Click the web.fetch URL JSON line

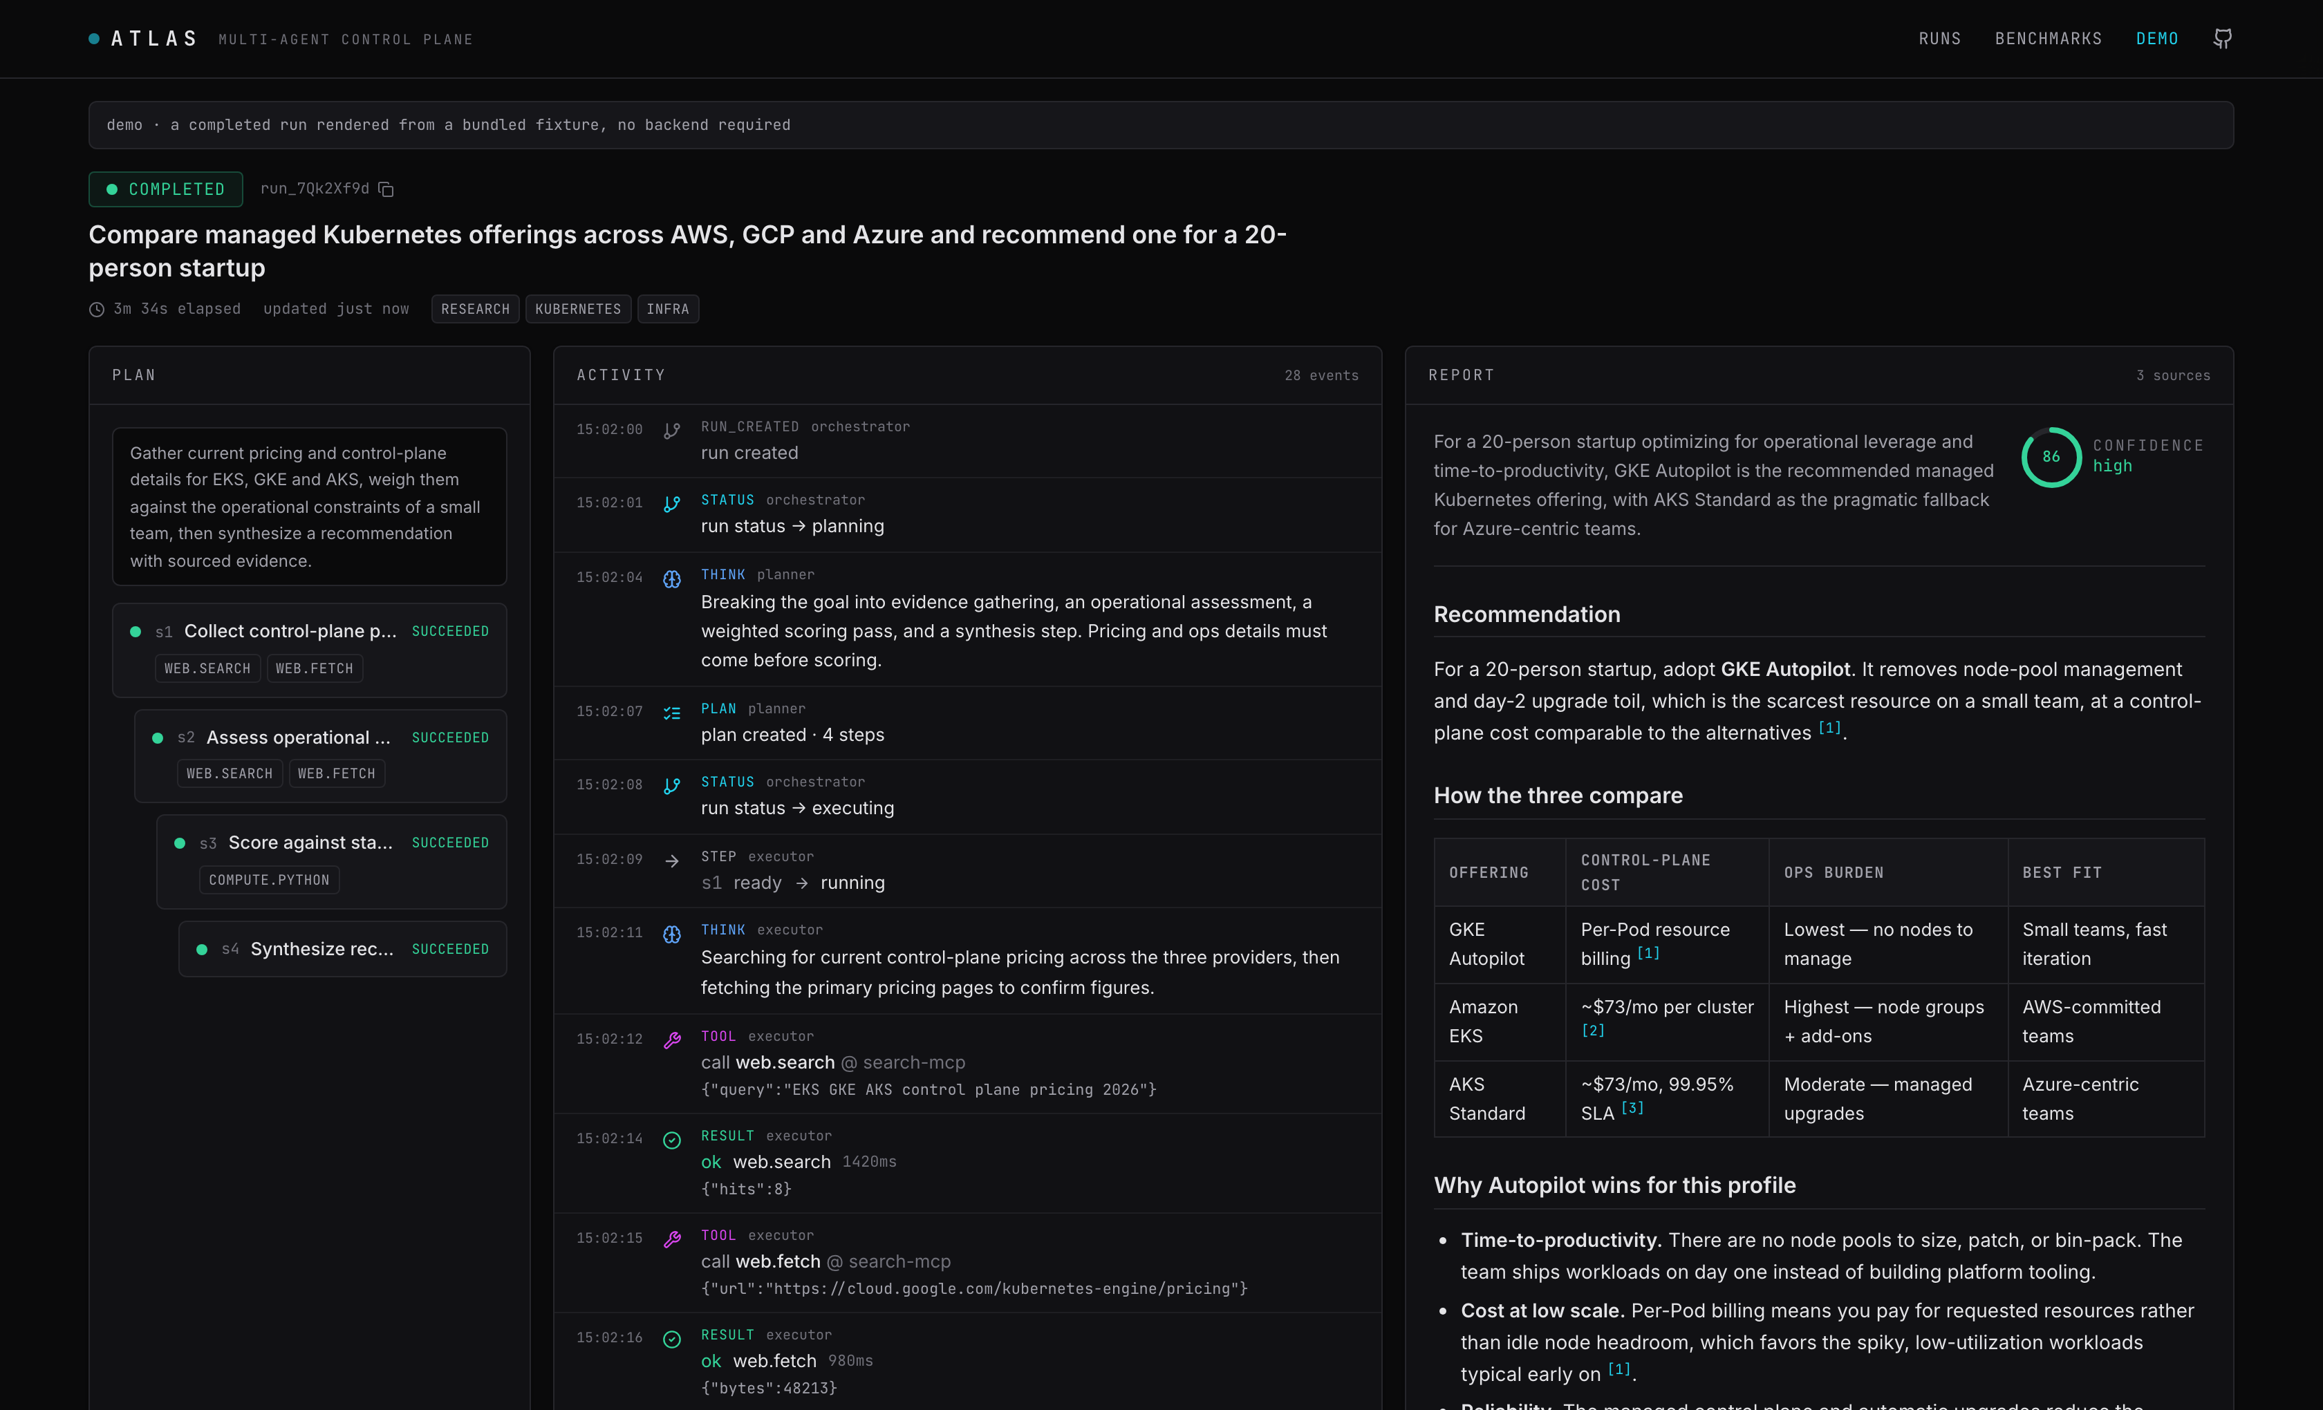tap(974, 1288)
